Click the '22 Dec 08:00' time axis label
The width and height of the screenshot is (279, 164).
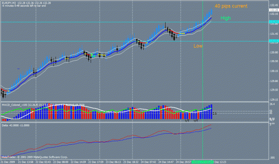[61, 162]
